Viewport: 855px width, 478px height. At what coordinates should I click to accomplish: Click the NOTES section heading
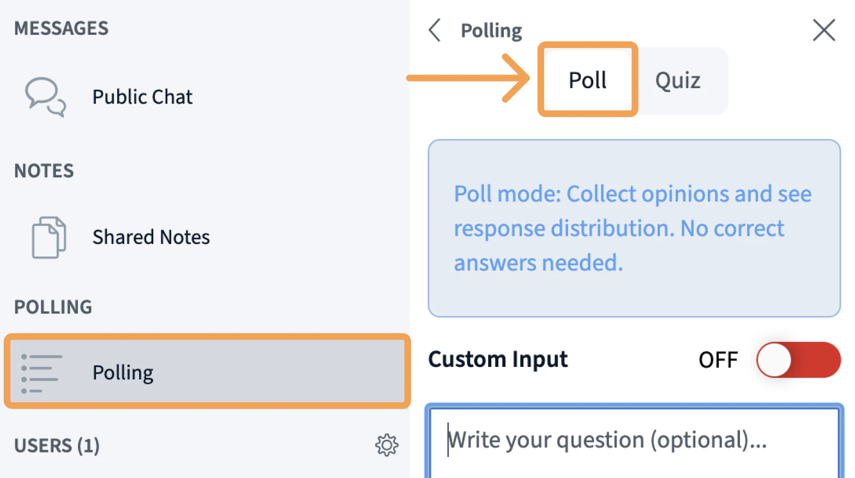[x=44, y=171]
